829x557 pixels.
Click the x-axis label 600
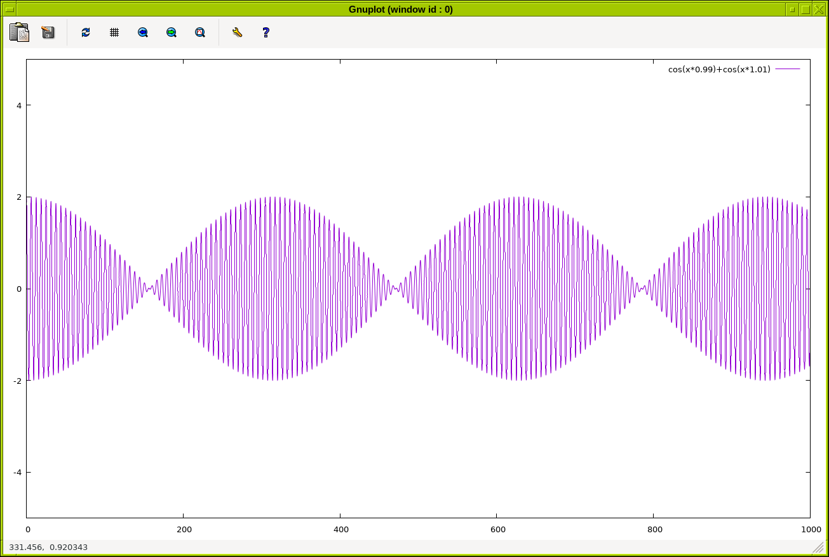pyautogui.click(x=497, y=530)
